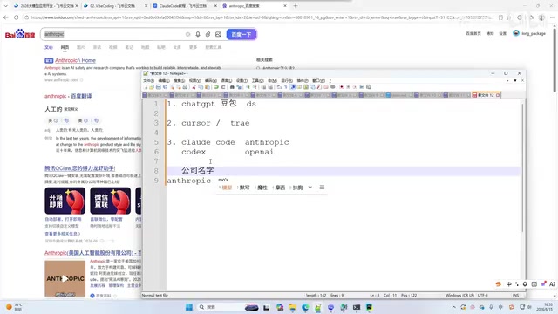Open anthropic - 百度翻译 result link
This screenshot has height=314, width=558.
point(68,96)
